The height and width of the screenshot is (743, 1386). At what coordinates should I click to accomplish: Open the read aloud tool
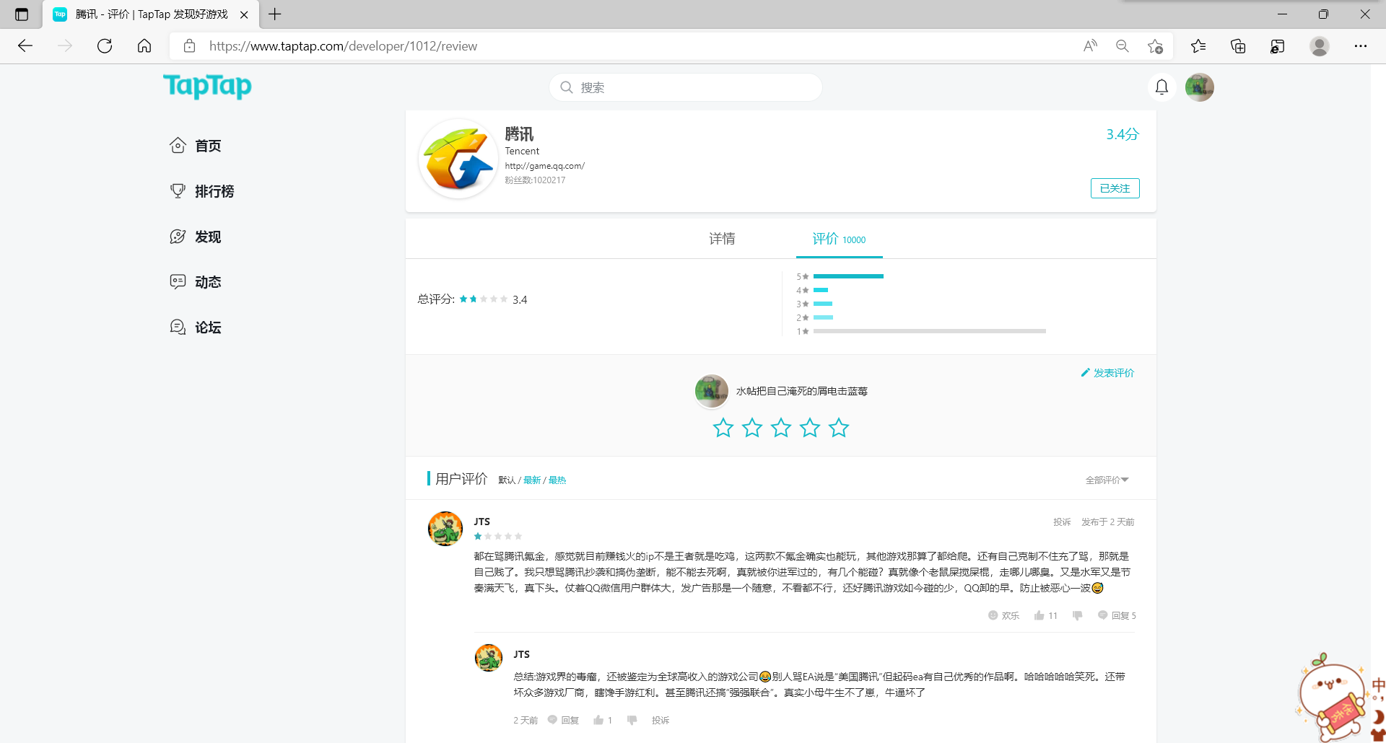1090,46
